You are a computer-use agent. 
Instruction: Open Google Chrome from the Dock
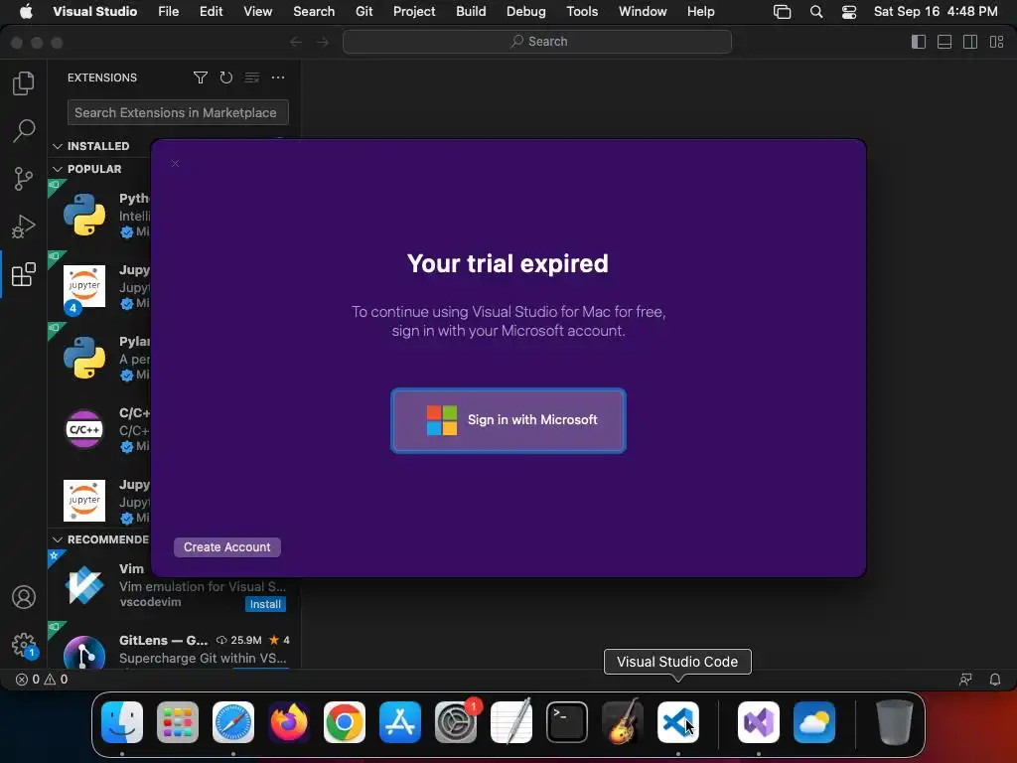pyautogui.click(x=345, y=722)
